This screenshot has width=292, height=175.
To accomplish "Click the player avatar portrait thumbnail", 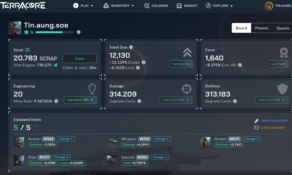I will point(15,28).
